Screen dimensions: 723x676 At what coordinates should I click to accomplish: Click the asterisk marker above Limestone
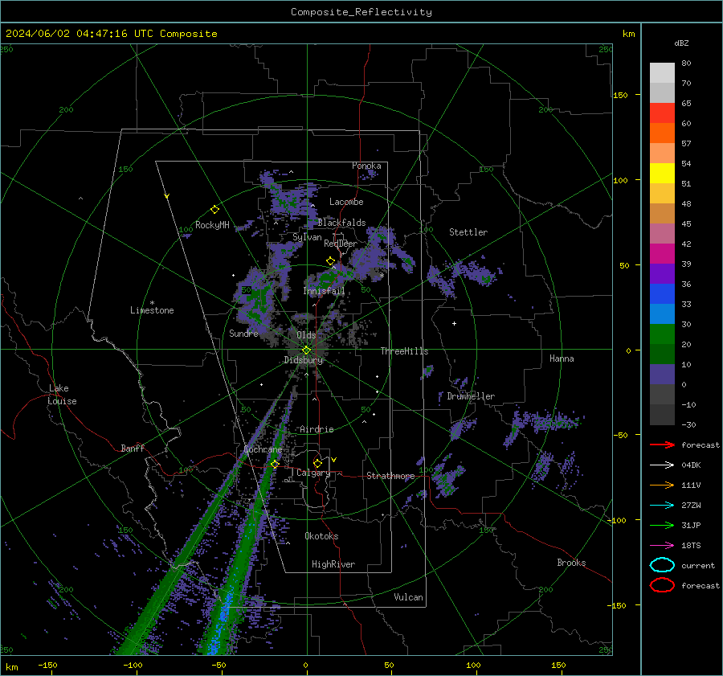tap(152, 303)
